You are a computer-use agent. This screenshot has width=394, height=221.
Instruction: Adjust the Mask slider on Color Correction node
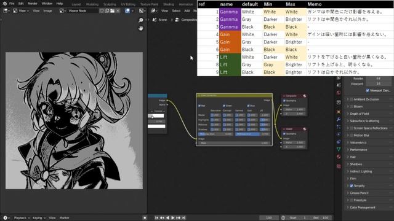click(x=234, y=143)
